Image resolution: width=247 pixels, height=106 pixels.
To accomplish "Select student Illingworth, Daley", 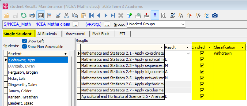I will coord(38,85).
